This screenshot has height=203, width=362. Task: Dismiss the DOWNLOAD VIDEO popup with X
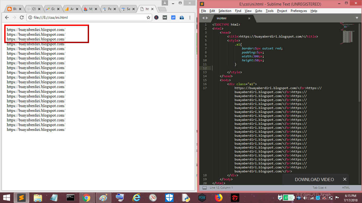coord(345,179)
